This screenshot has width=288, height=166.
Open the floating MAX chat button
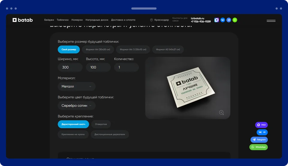pyautogui.click(x=261, y=125)
